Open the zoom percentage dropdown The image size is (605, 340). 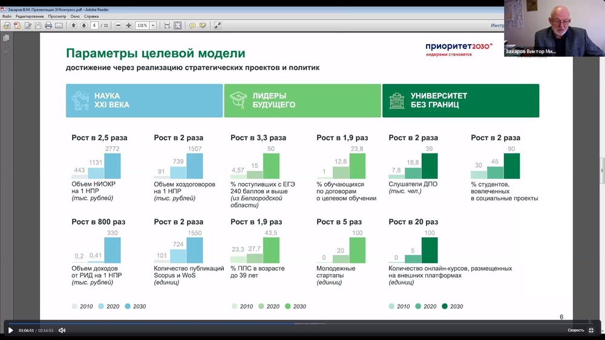[153, 26]
